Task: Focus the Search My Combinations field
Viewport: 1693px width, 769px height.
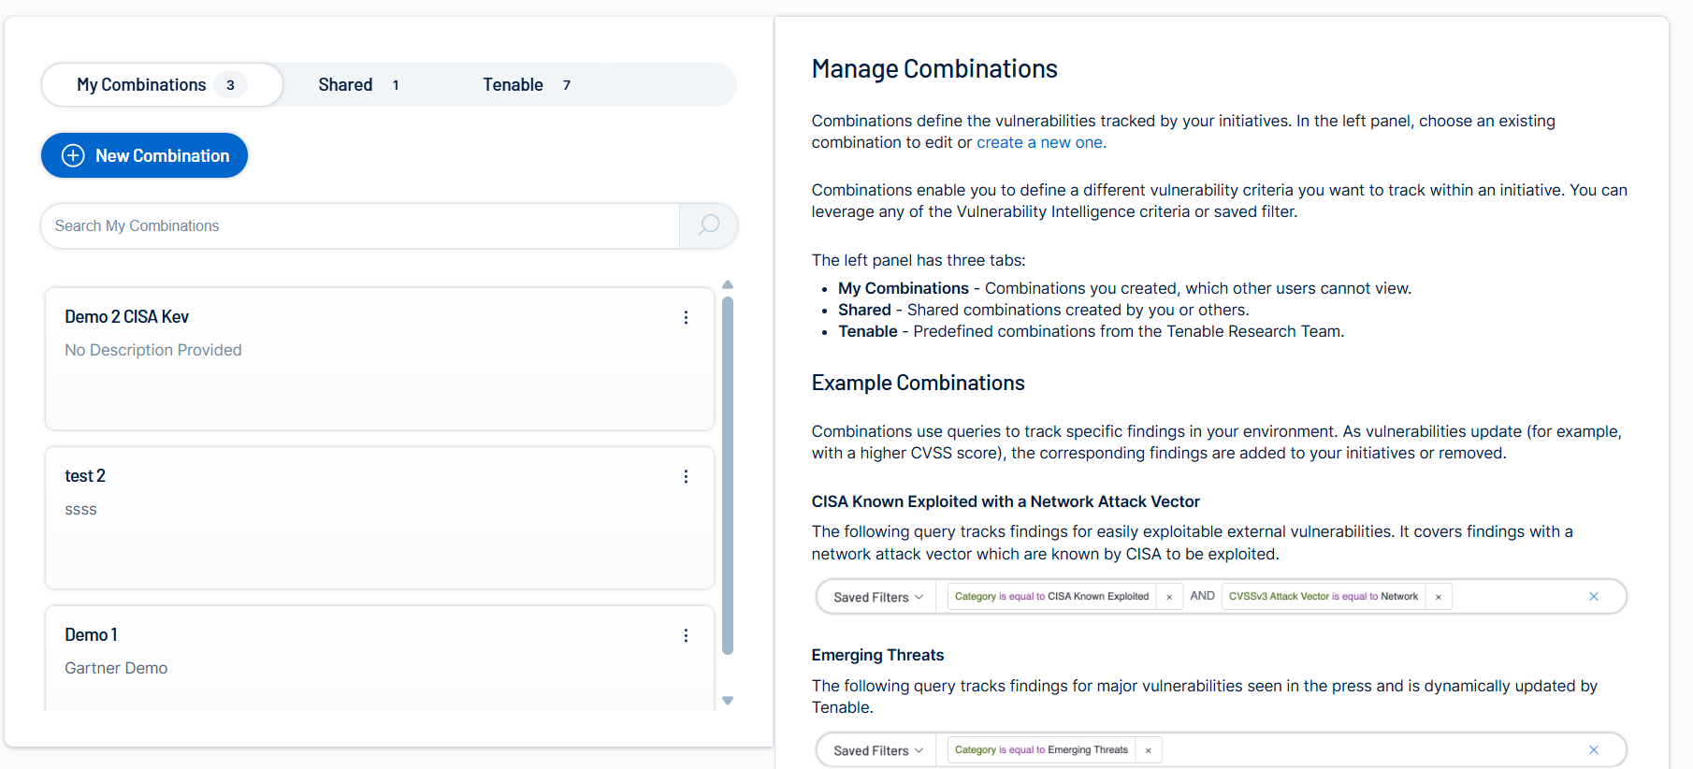Action: tap(360, 225)
